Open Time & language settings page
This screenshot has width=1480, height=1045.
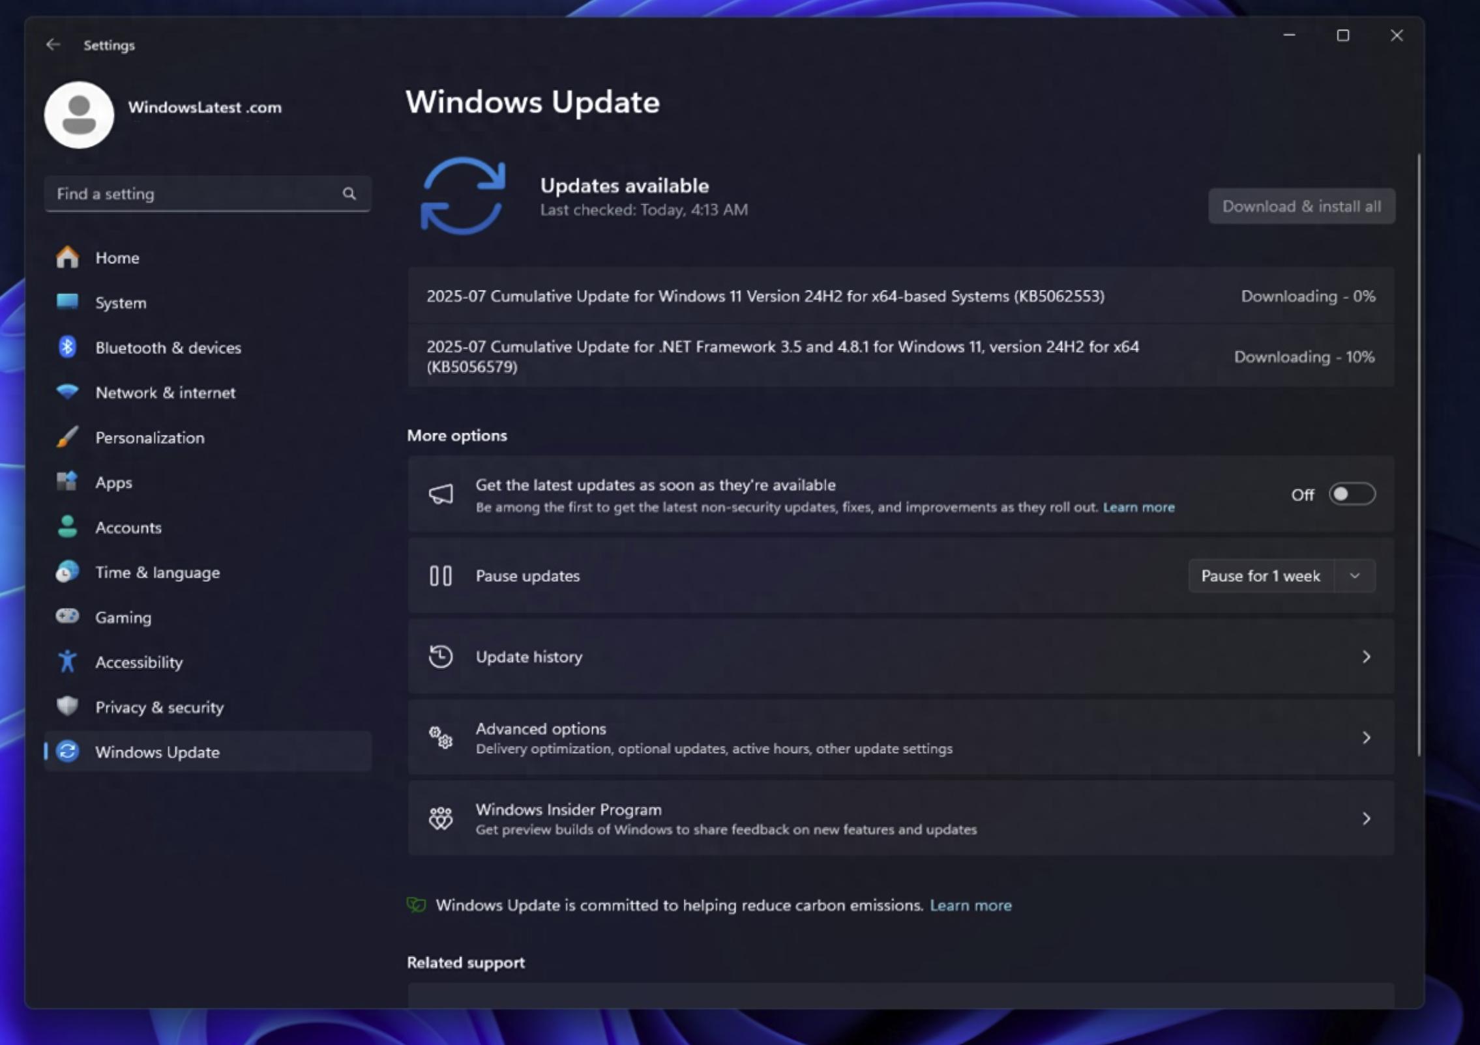click(x=157, y=572)
